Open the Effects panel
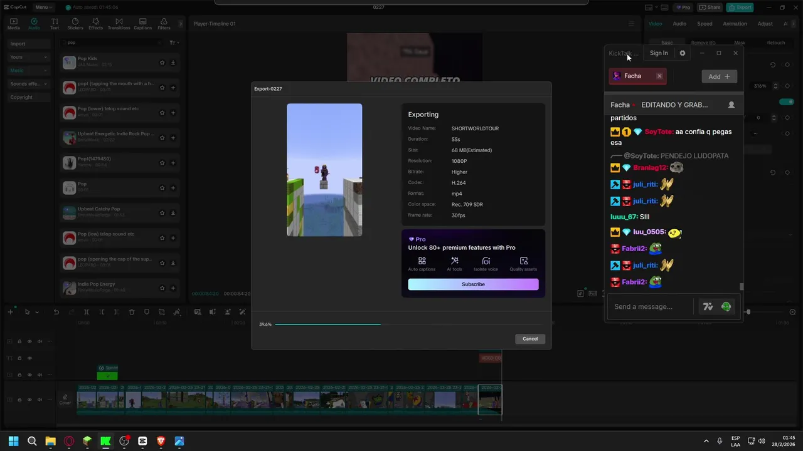The width and height of the screenshot is (803, 451). click(95, 24)
